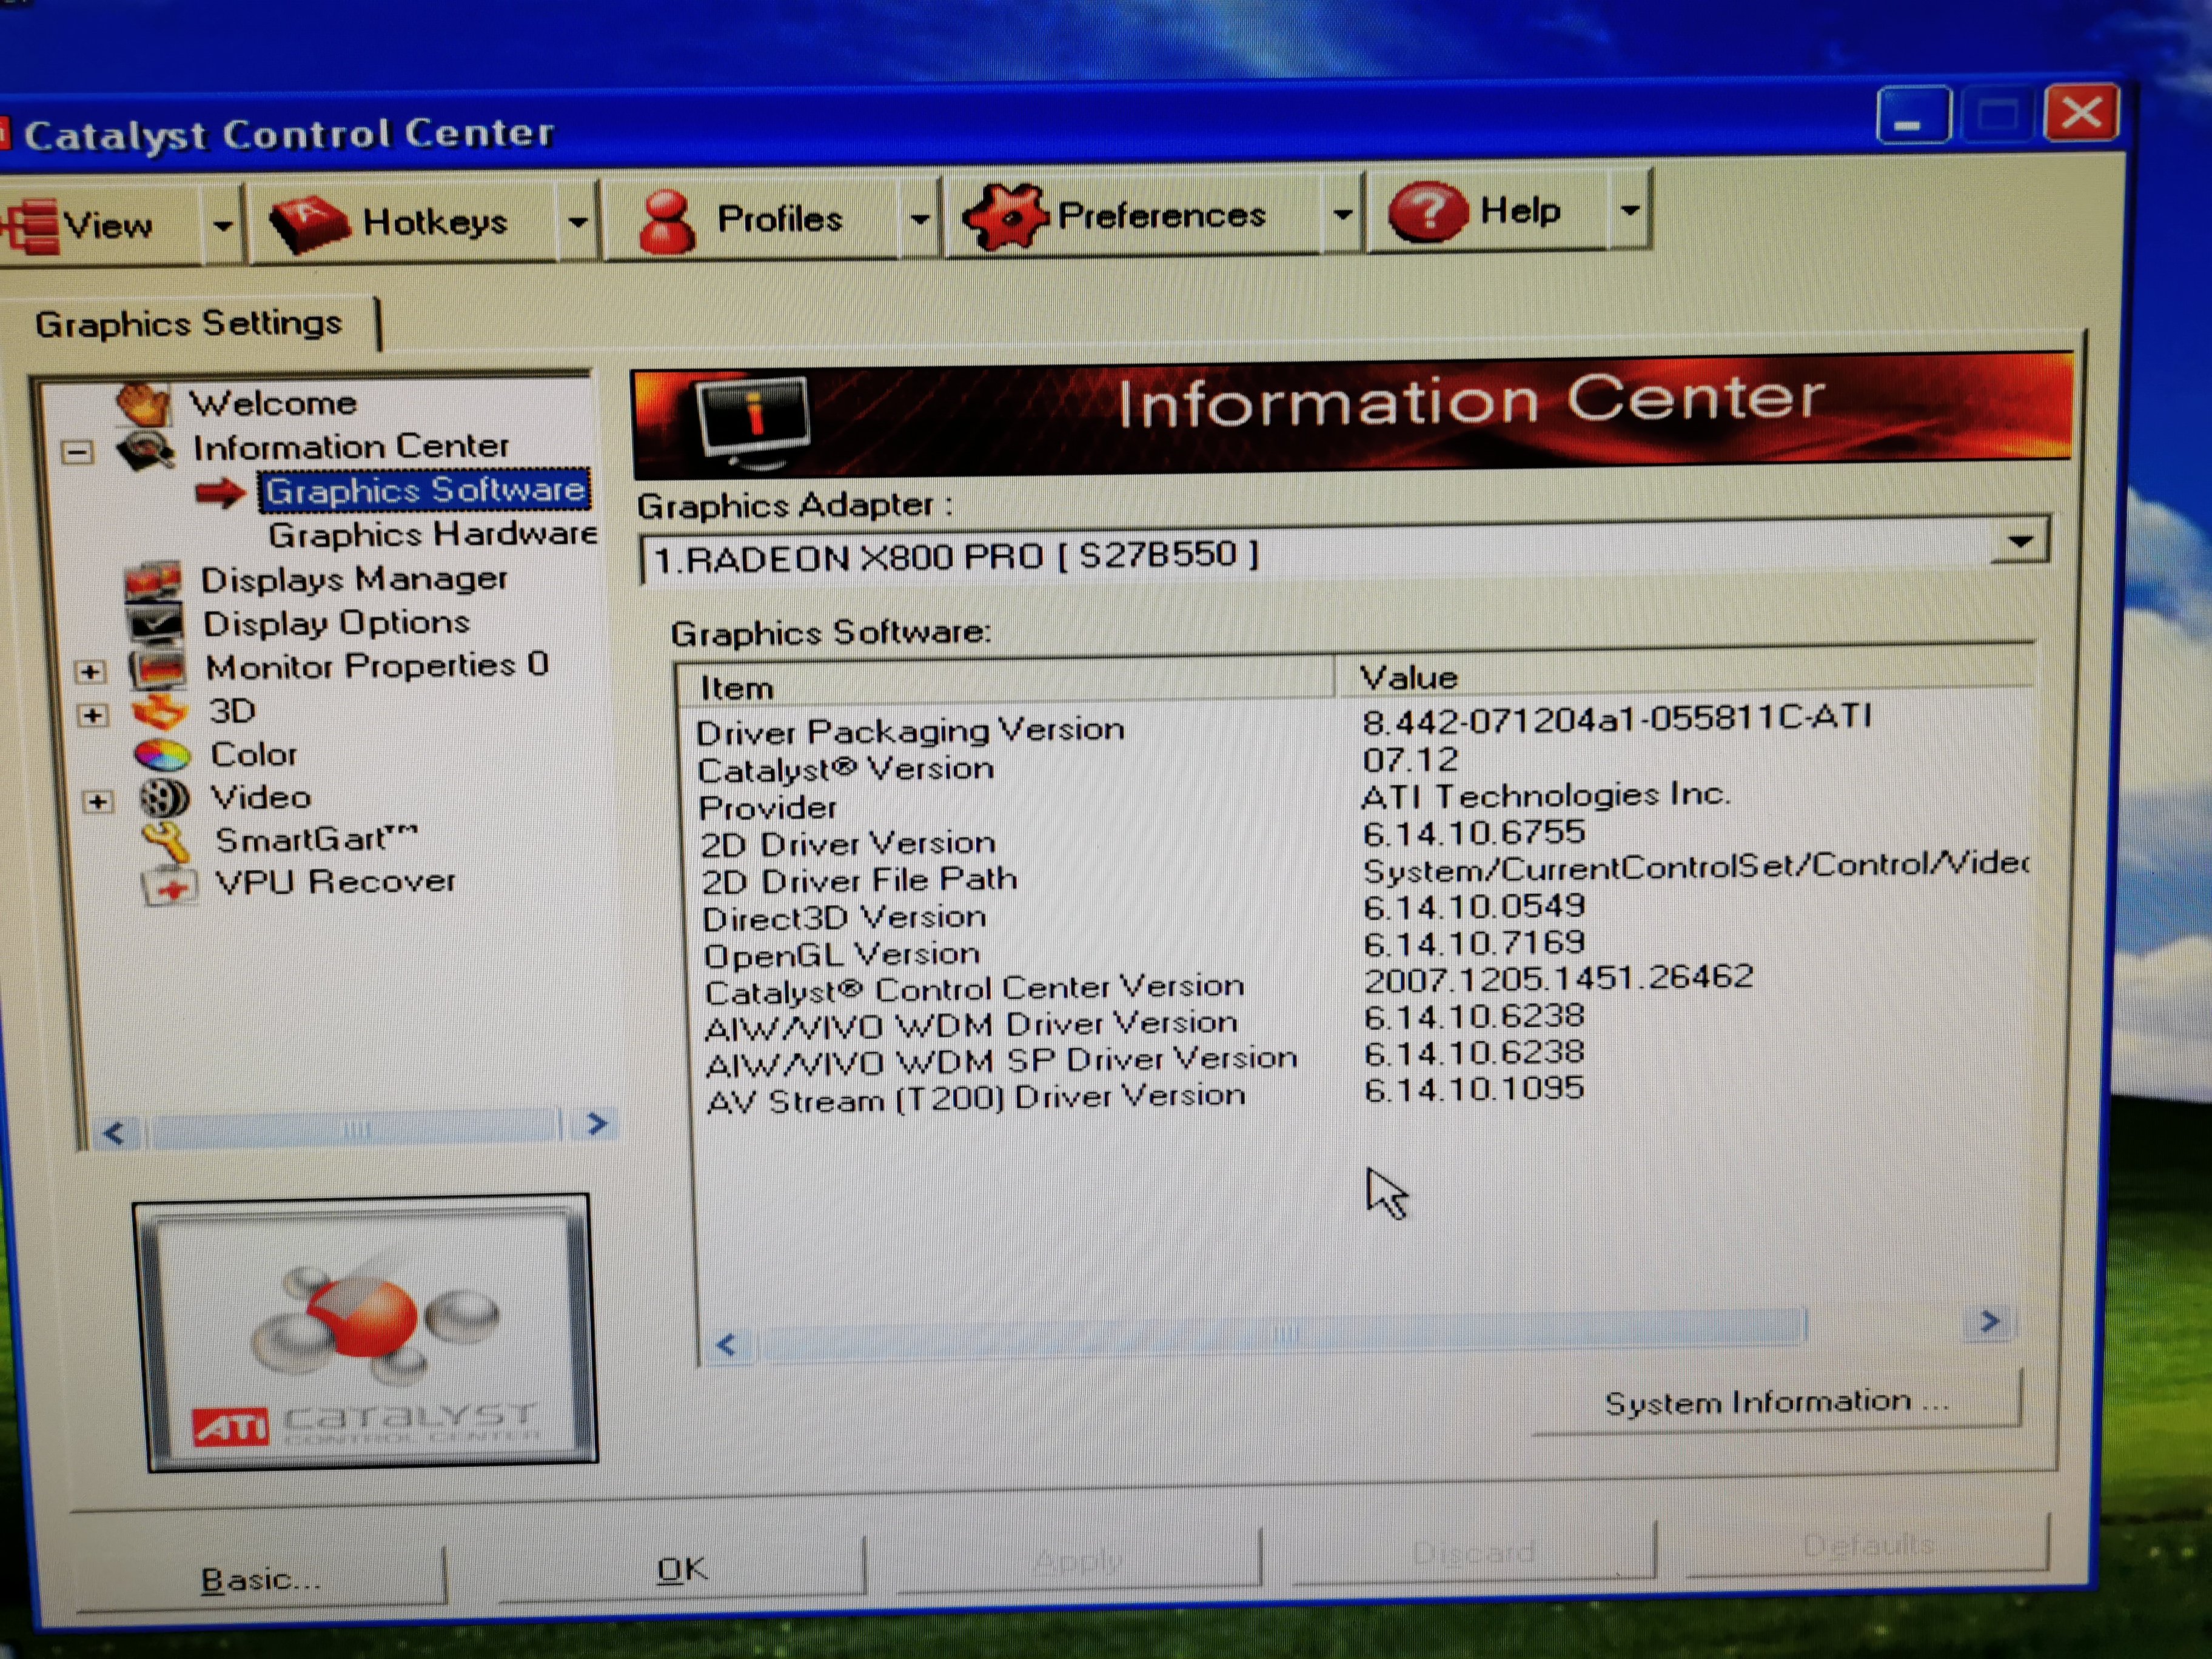Open the Help dropdown arrow

pos(1630,209)
